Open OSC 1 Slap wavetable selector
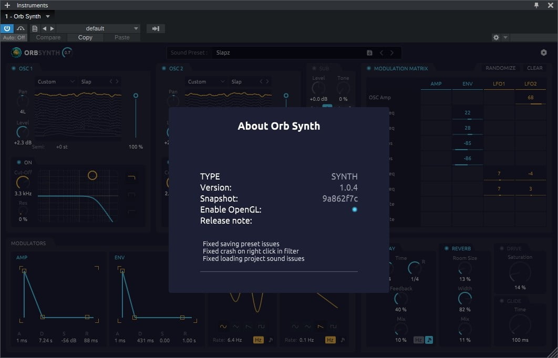 point(92,81)
